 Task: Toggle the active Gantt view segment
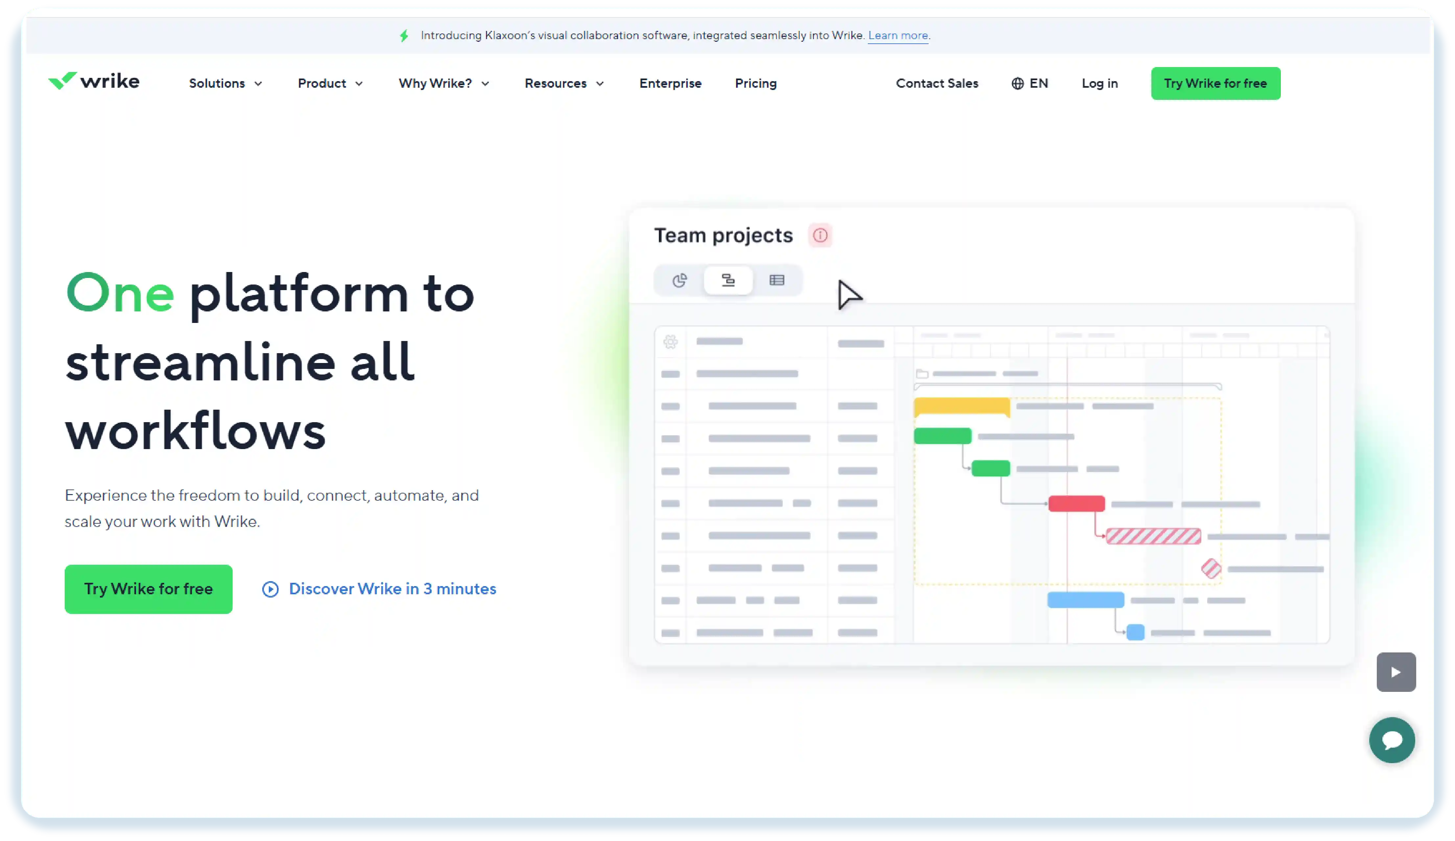pyautogui.click(x=728, y=281)
